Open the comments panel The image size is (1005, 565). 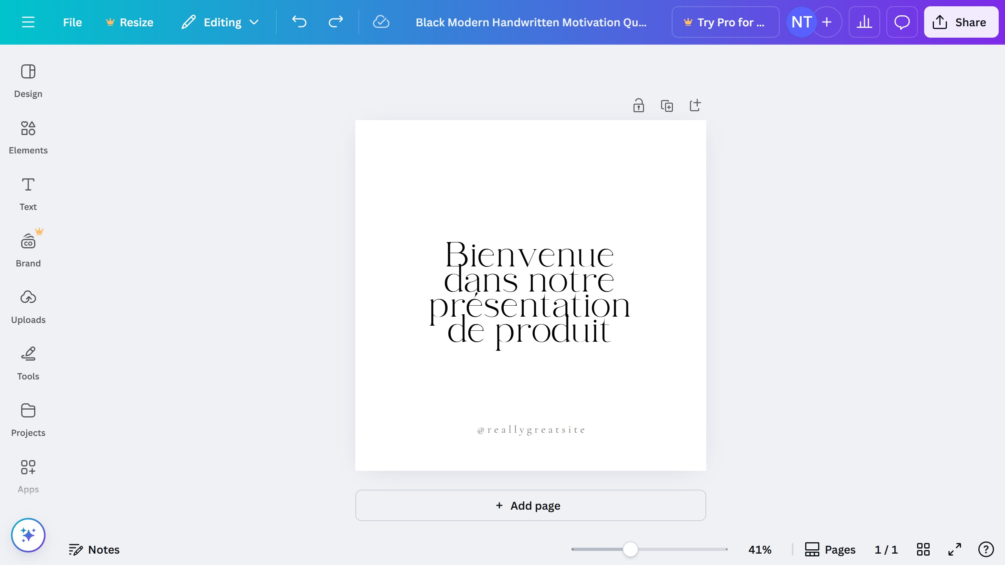coord(902,22)
